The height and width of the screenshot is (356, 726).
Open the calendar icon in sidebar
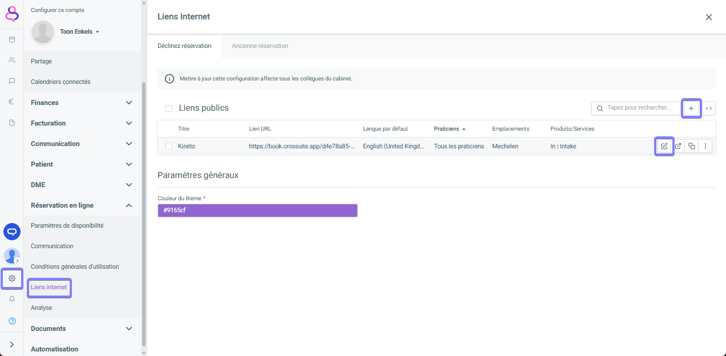click(x=12, y=39)
